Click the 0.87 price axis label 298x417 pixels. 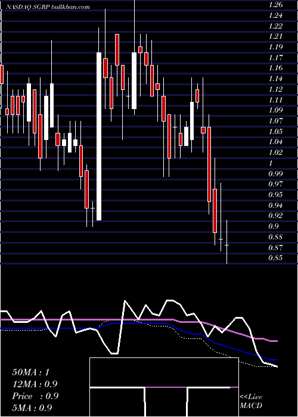point(275,247)
